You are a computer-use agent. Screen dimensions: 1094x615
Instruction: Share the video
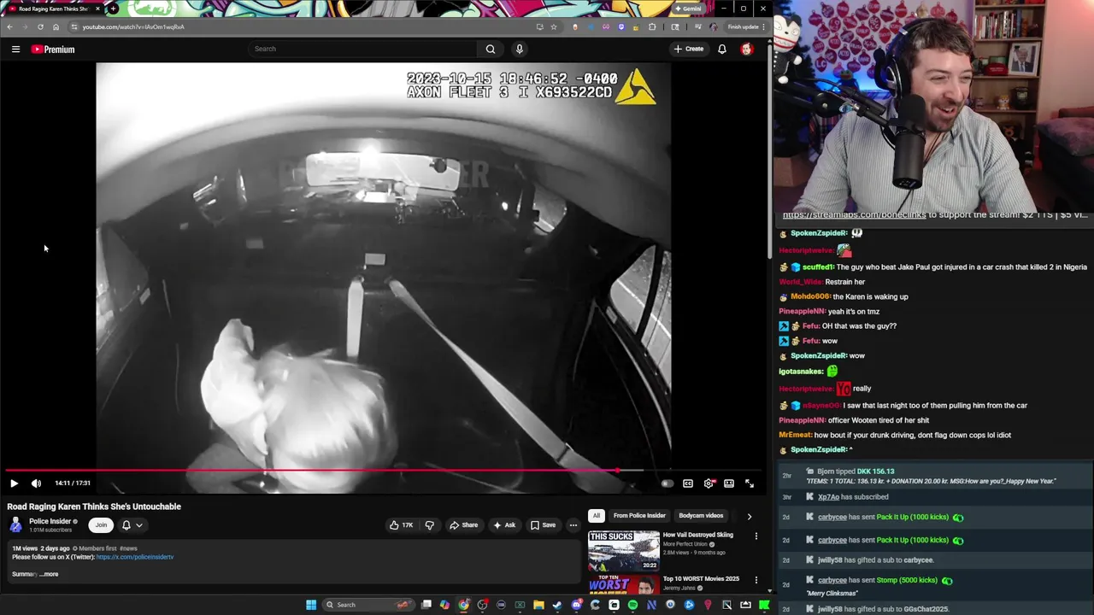(464, 525)
